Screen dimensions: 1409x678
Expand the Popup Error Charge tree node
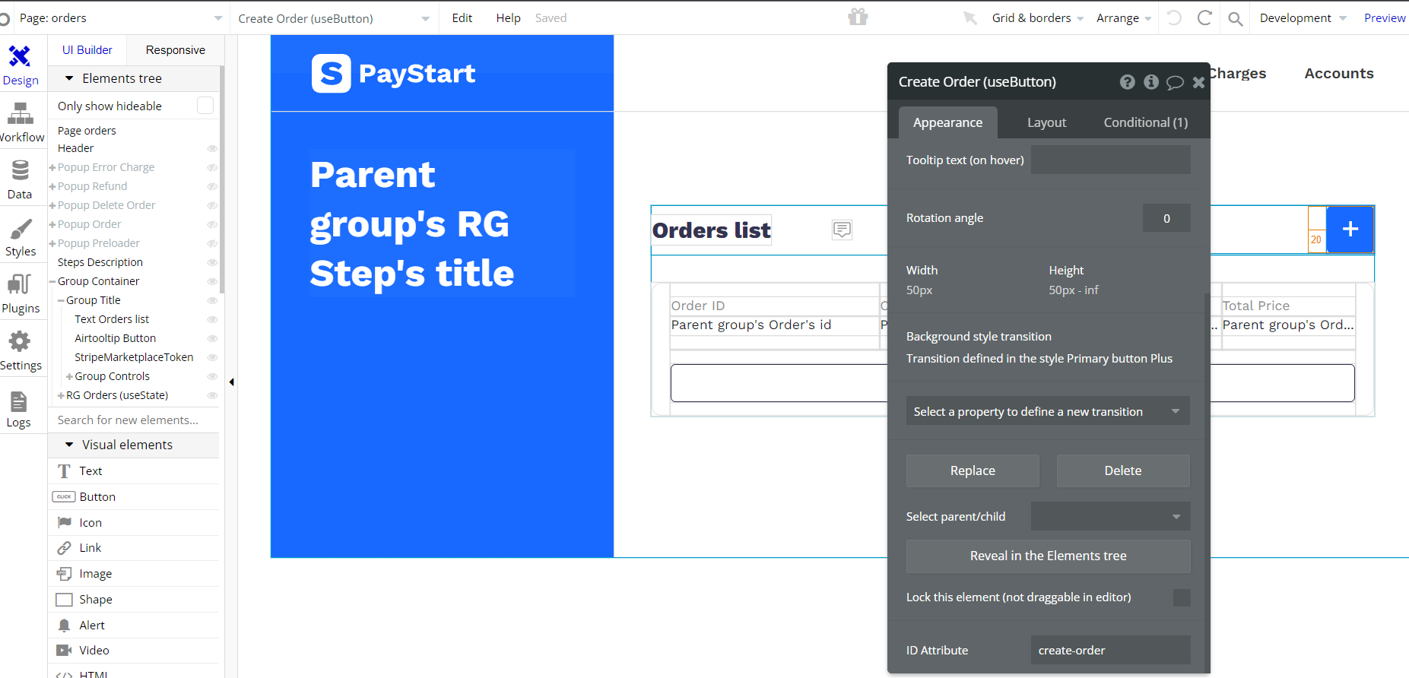tap(52, 168)
